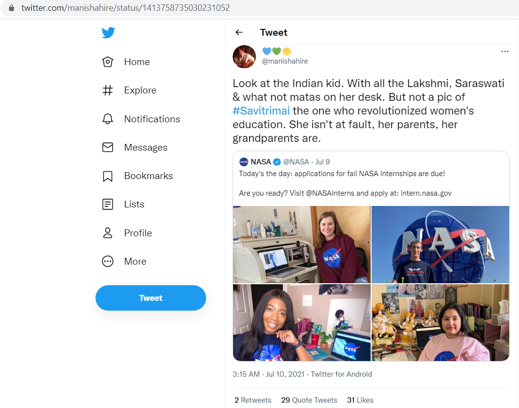Click the More circle-dots icon

coord(108,261)
